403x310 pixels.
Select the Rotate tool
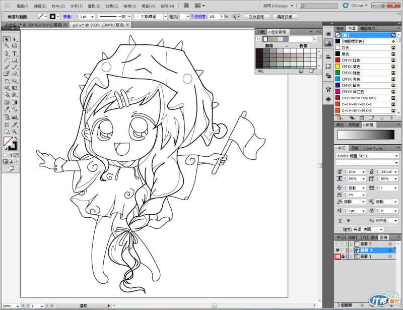7,81
